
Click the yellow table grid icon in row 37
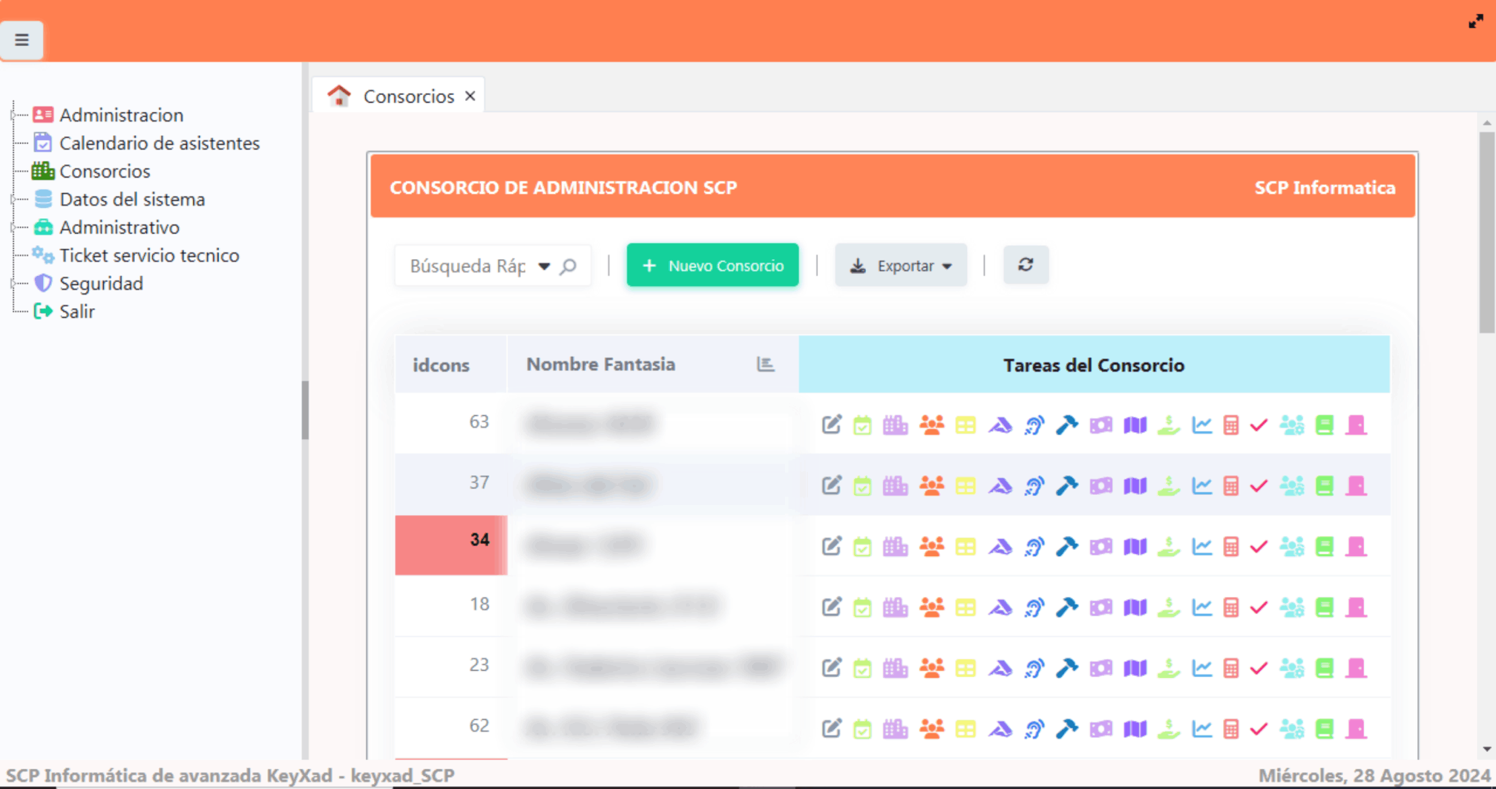click(x=966, y=486)
